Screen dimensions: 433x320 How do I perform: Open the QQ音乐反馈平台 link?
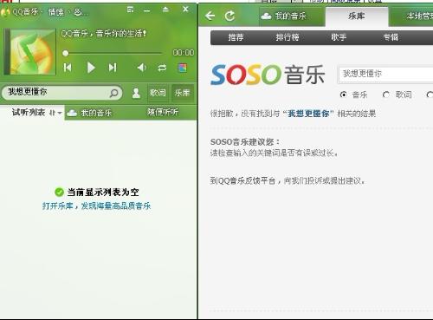247,181
